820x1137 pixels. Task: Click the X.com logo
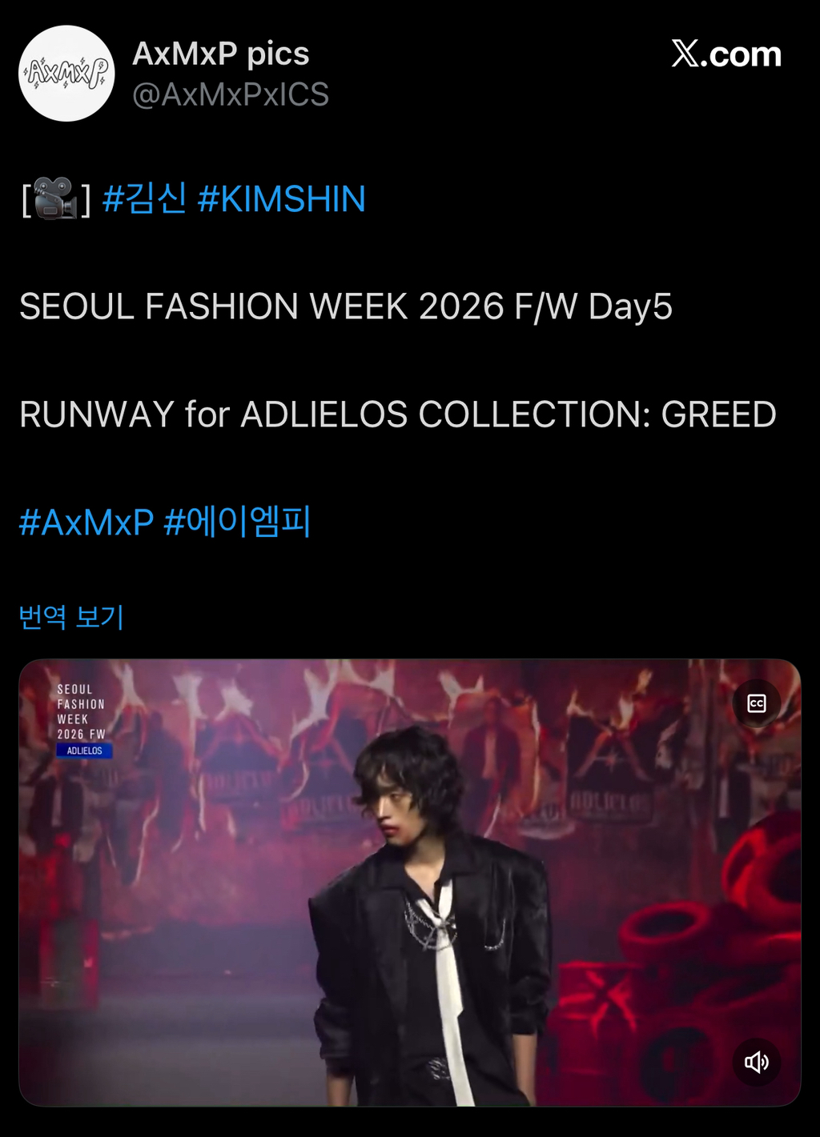pyautogui.click(x=726, y=54)
